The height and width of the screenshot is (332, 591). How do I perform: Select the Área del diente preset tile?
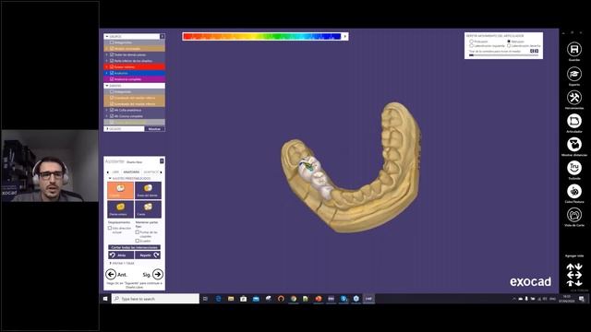coord(148,191)
